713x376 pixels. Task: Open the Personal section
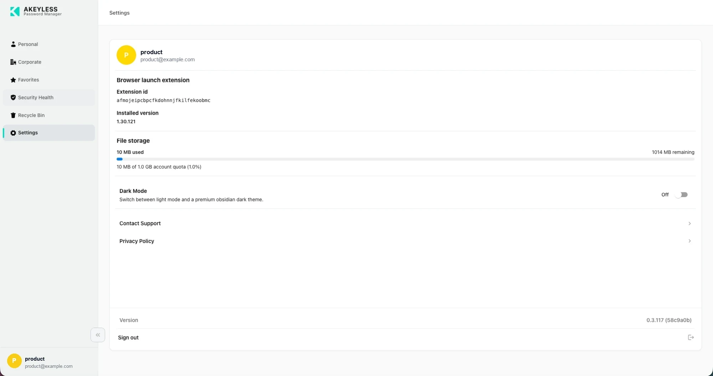[49, 44]
